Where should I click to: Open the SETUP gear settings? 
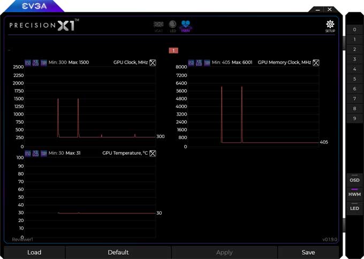pos(330,26)
